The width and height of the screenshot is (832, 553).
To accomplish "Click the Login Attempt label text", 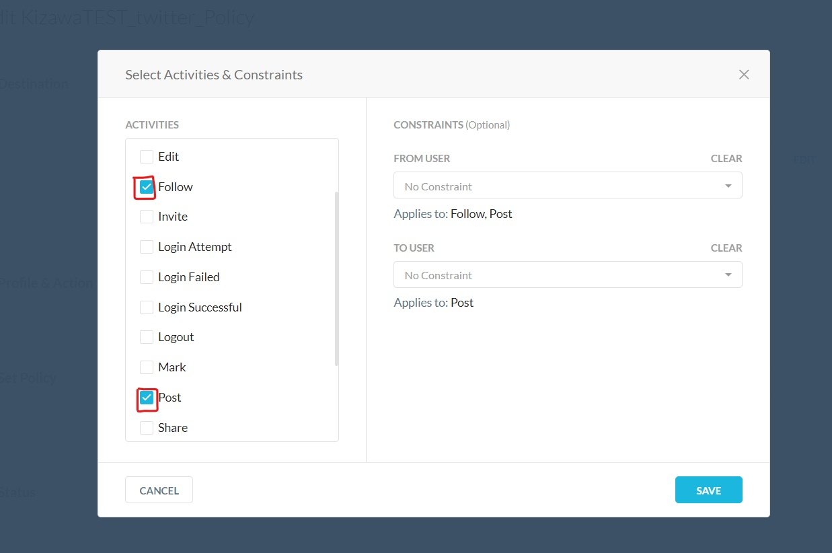I will [x=195, y=247].
